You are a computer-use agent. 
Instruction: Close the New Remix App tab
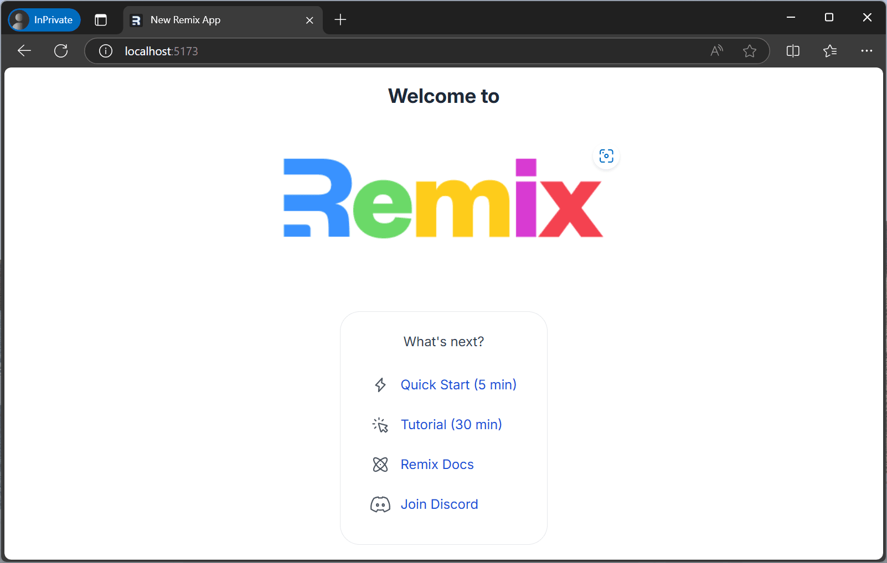[x=310, y=20]
